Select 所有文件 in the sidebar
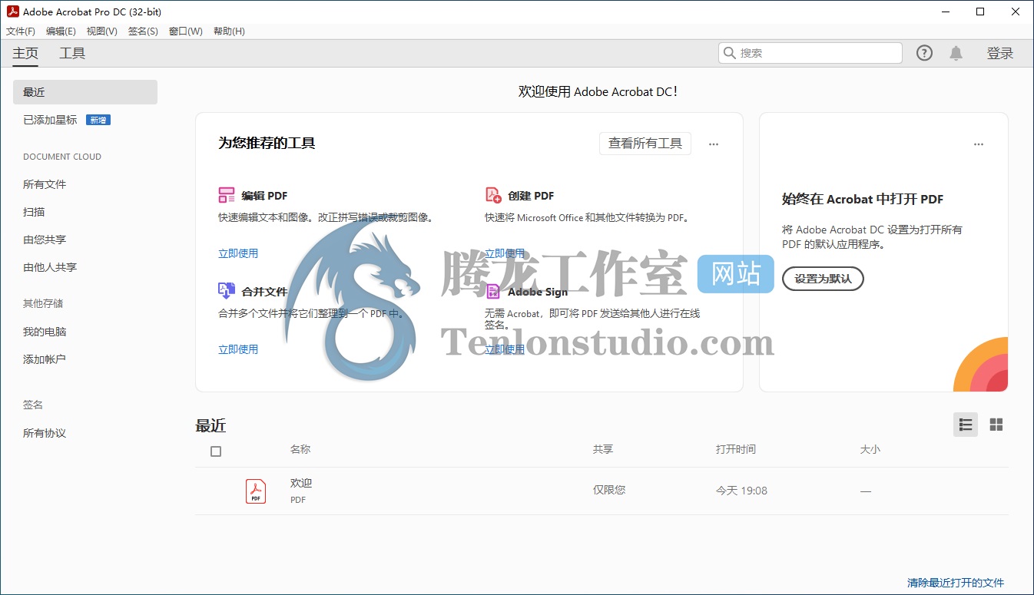Viewport: 1034px width, 595px height. [45, 184]
